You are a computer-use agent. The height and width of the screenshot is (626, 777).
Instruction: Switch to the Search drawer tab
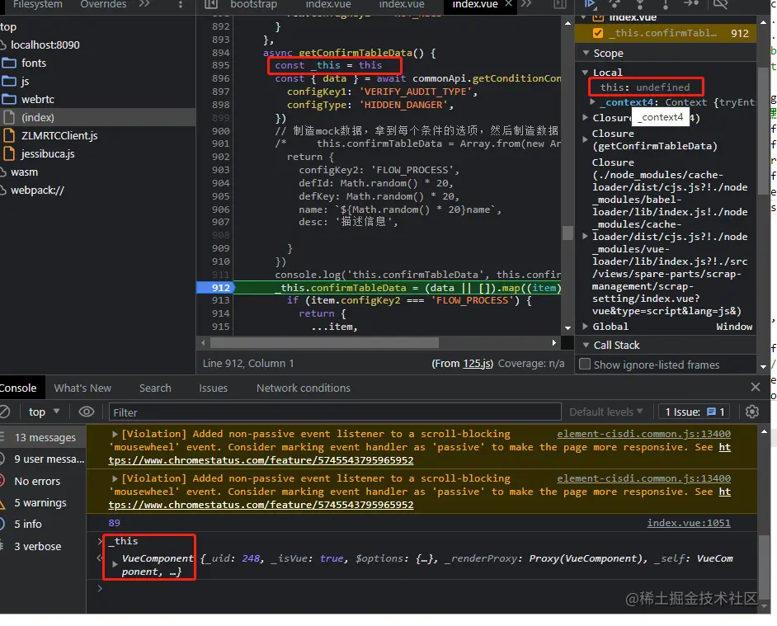click(155, 388)
